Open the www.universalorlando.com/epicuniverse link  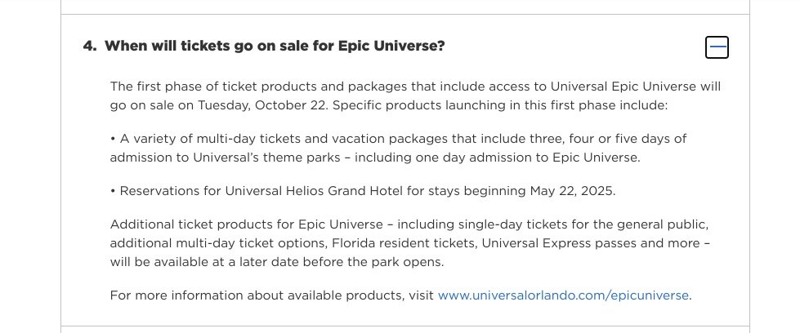(x=563, y=295)
